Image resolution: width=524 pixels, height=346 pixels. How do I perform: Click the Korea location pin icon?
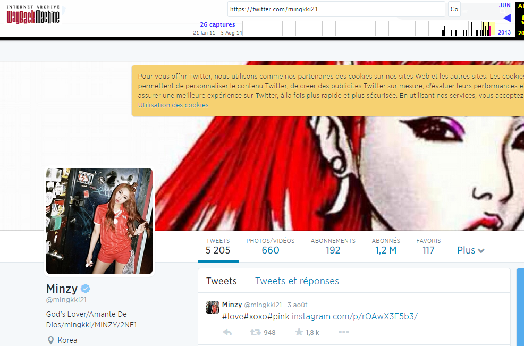coord(51,340)
